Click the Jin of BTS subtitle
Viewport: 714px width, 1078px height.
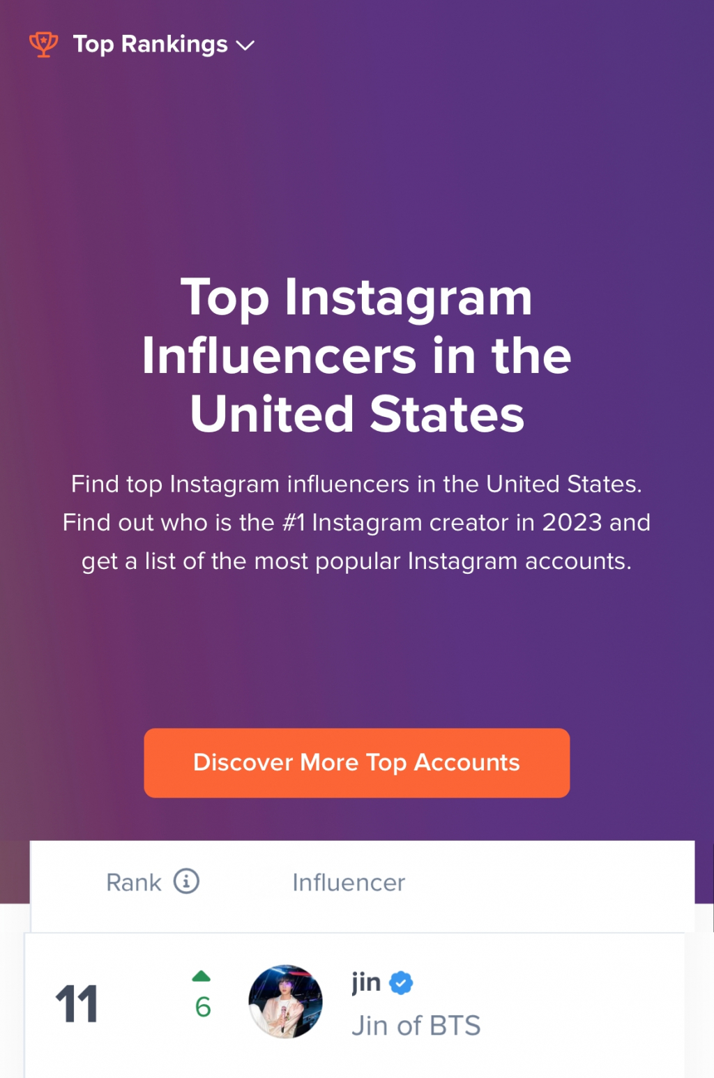416,1026
